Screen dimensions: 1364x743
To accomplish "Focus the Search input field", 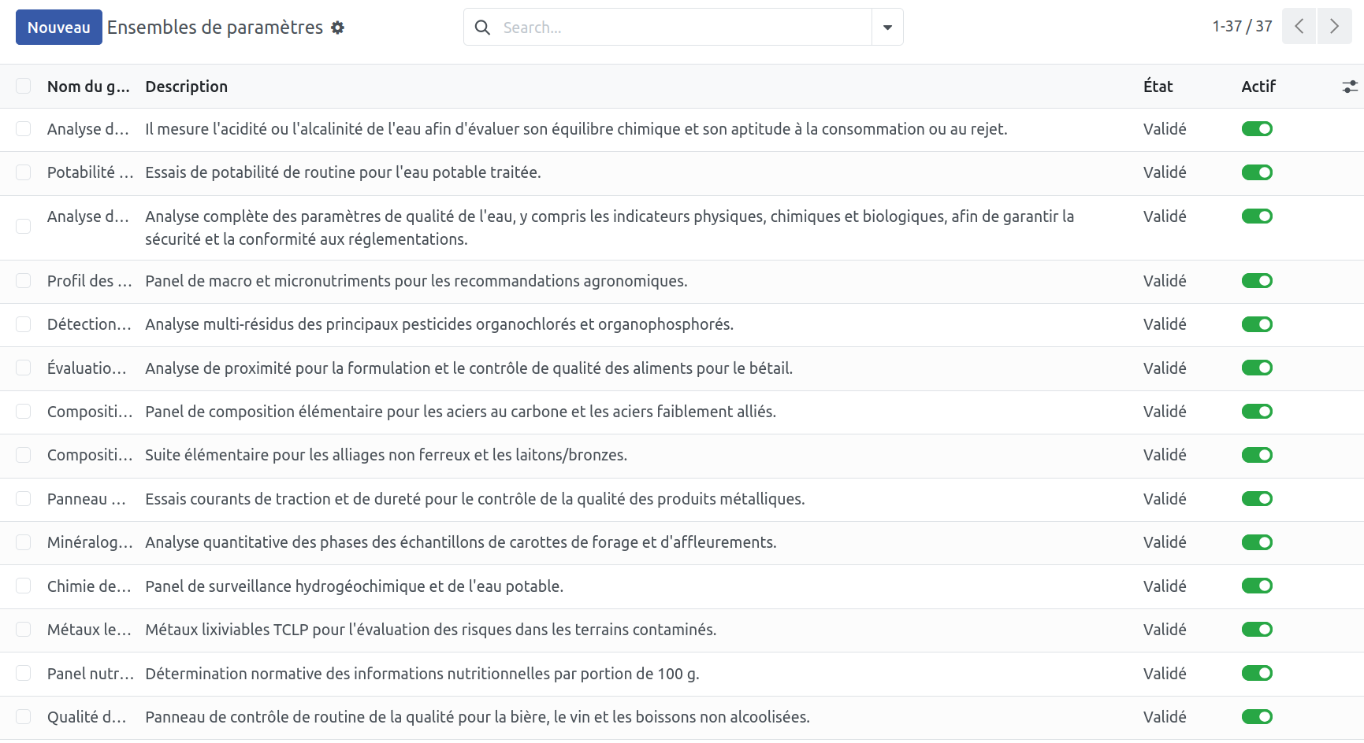I will 684,28.
